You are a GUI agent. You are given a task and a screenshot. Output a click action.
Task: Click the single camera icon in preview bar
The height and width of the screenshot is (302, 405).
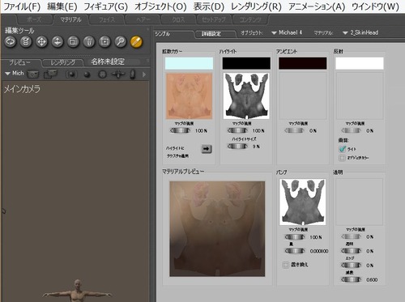pyautogui.click(x=33, y=74)
